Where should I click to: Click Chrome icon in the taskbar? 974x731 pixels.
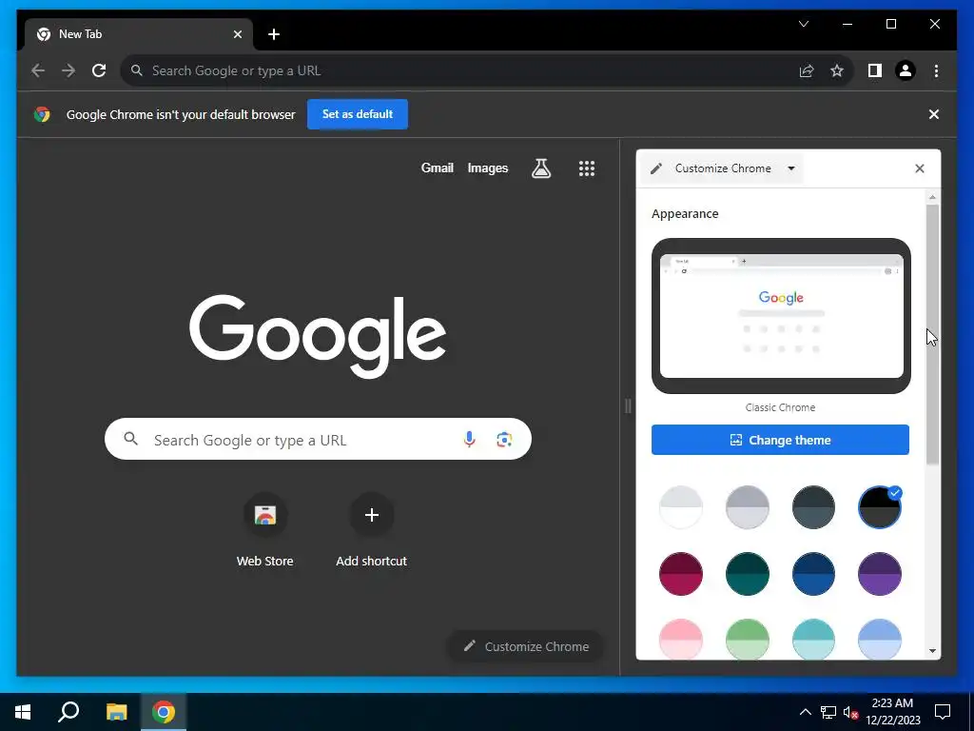(x=164, y=712)
